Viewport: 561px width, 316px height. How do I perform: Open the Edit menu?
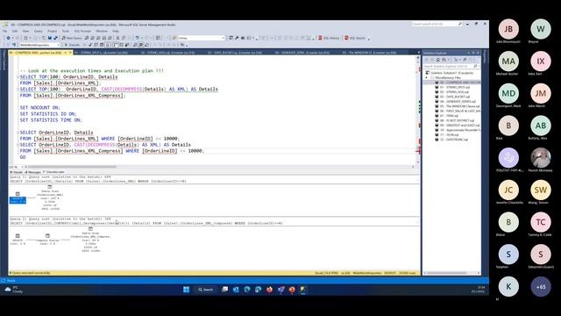[x=15, y=32]
